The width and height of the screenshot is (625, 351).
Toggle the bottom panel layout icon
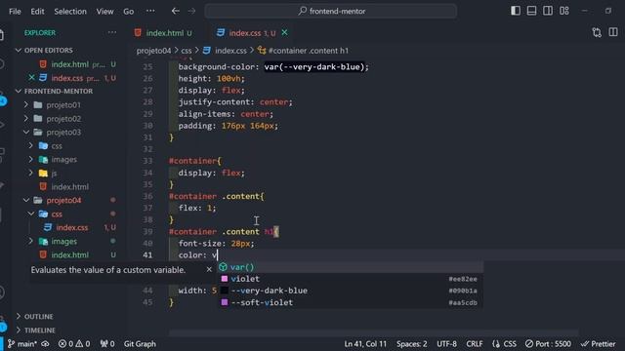531,11
